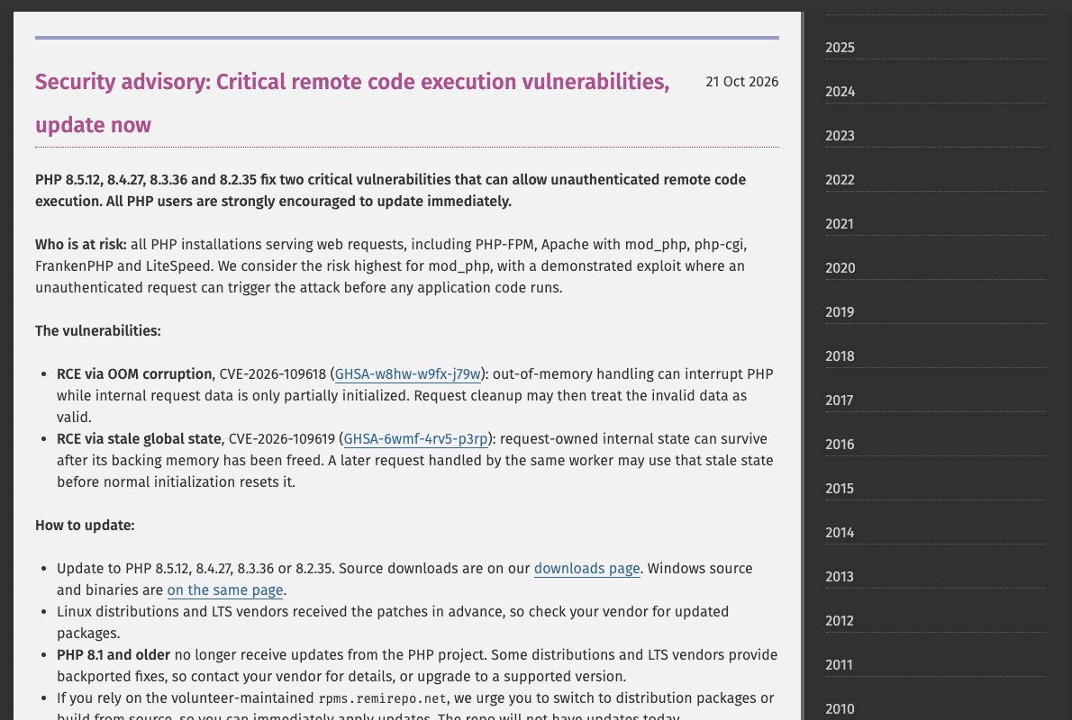Go to the 2018 archive year
The width and height of the screenshot is (1072, 720).
click(840, 355)
